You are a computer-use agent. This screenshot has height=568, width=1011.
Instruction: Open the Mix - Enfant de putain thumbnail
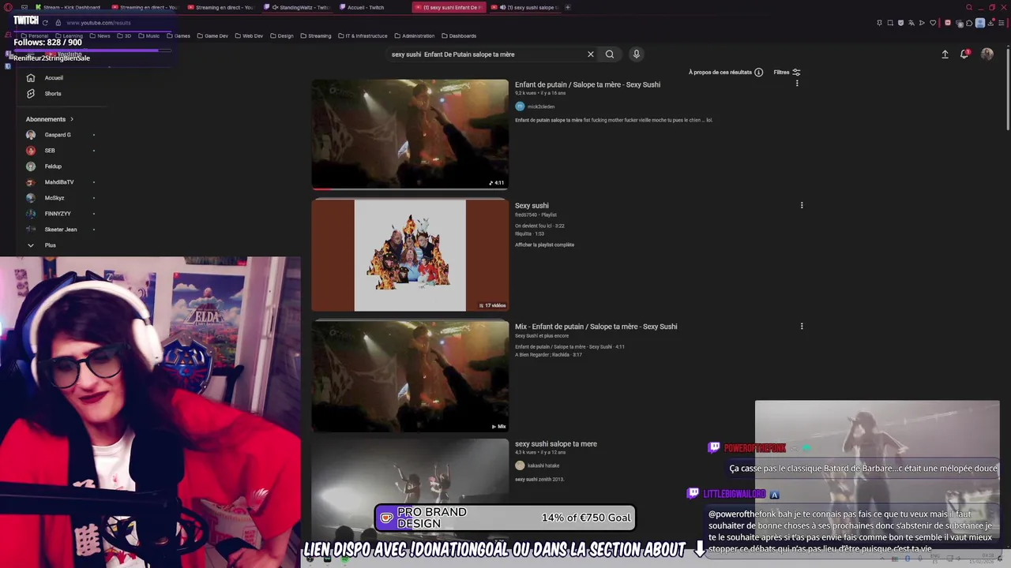tap(410, 376)
